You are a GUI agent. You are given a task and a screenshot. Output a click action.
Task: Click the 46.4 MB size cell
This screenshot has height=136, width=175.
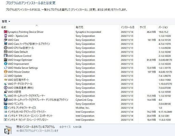click(151, 32)
